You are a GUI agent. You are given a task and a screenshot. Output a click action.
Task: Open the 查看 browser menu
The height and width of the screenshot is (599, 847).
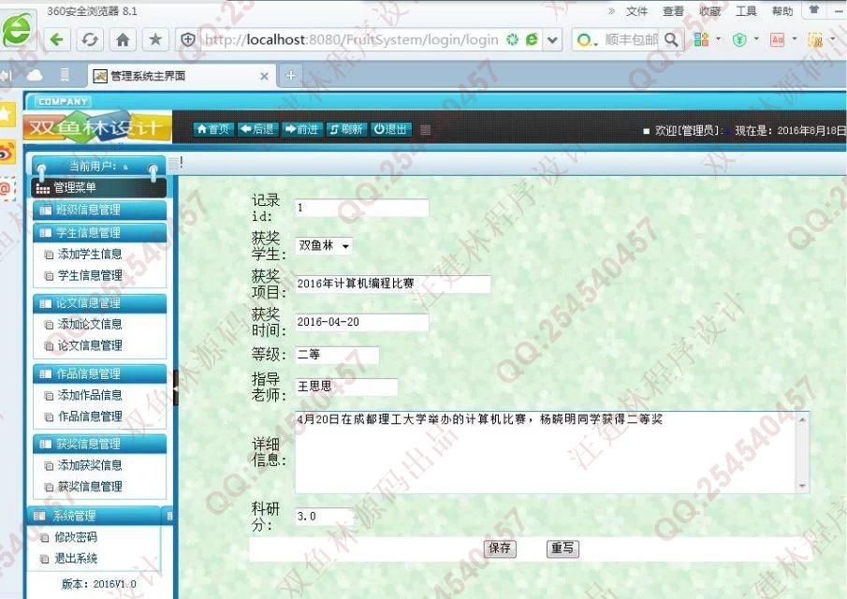point(673,11)
